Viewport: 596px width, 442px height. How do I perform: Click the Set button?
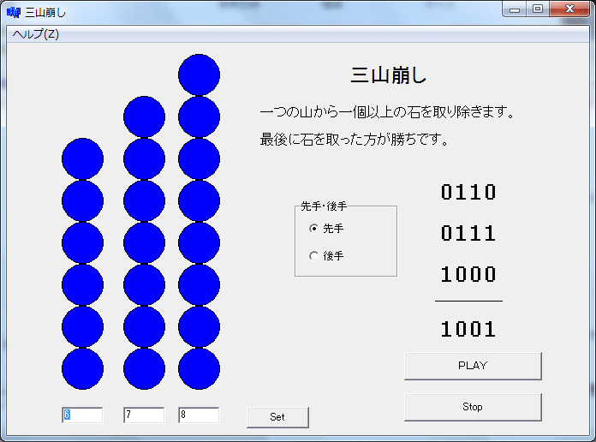(x=277, y=417)
